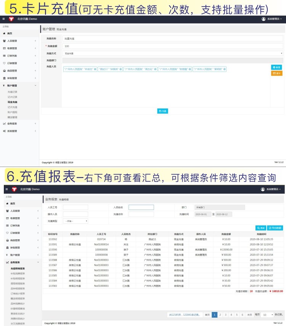
Task: Click the hamburger menu icon in the bottom screen header
Action: [5, 189]
